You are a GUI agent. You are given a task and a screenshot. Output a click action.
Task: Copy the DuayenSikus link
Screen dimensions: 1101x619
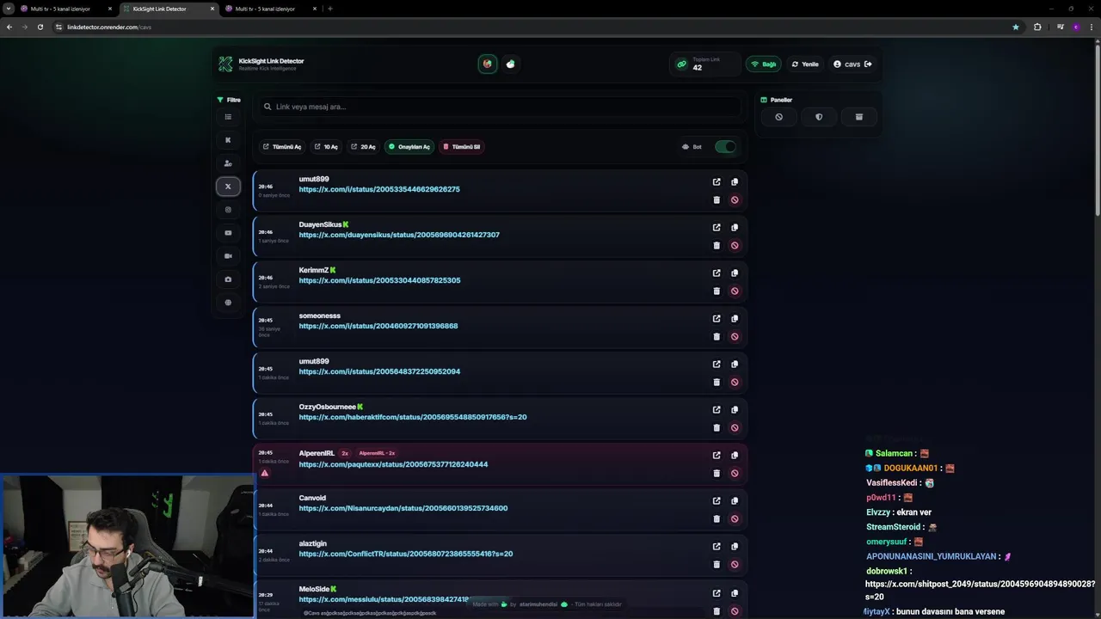point(735,228)
